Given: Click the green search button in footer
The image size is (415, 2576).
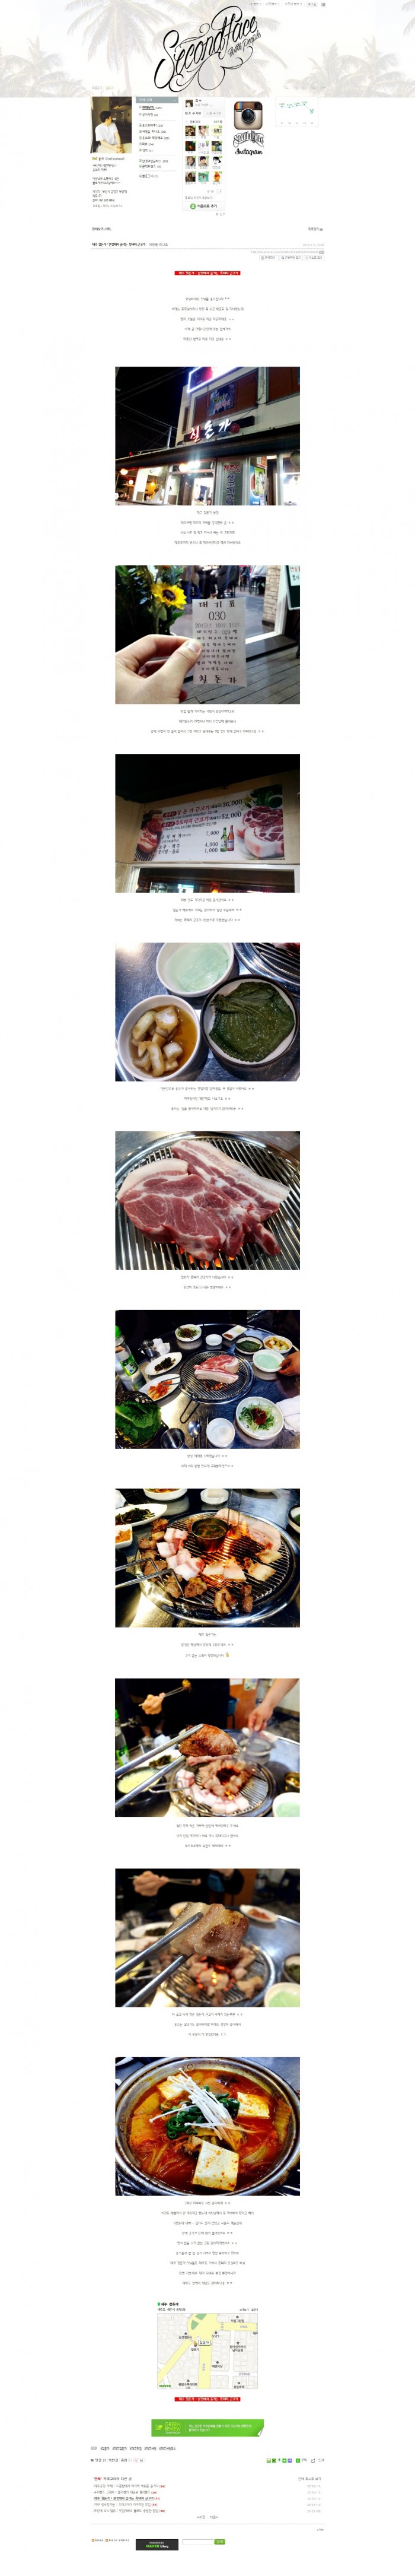Looking at the screenshot, I should (x=219, y=2541).
